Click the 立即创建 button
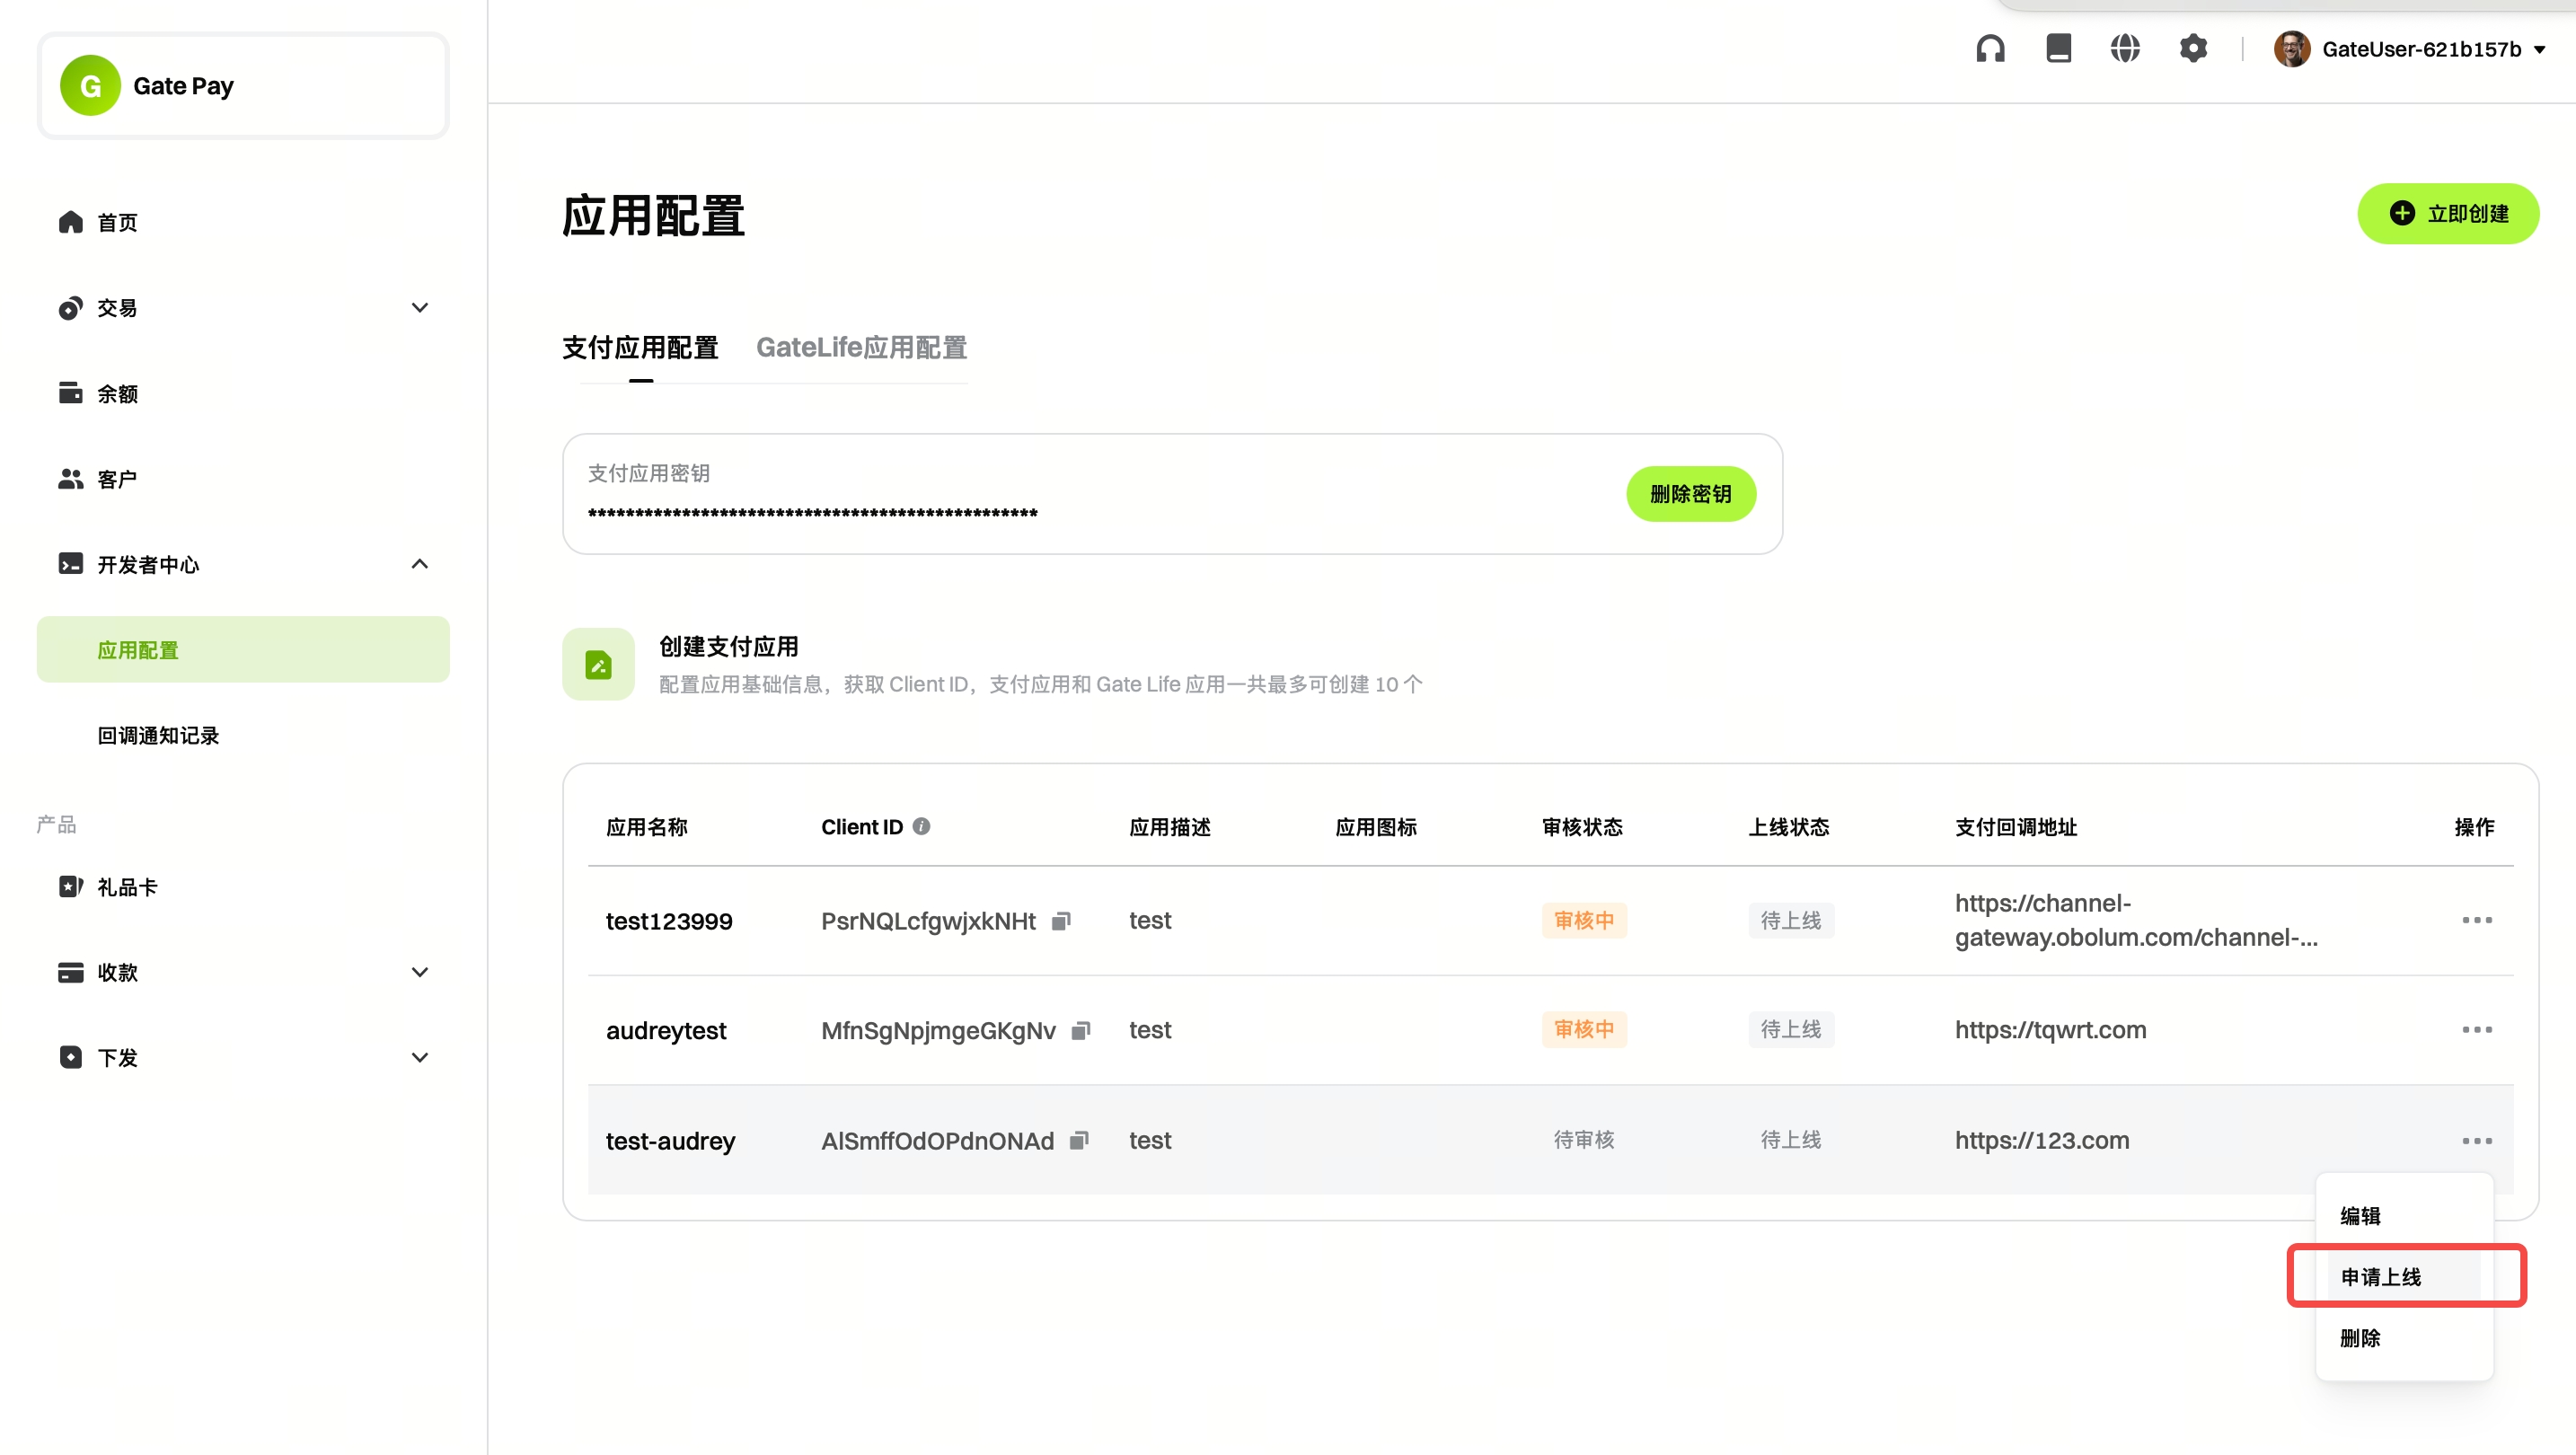Image resolution: width=2576 pixels, height=1455 pixels. coord(2448,213)
